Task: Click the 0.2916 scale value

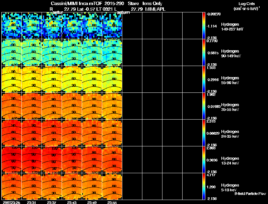Action: coord(213,80)
